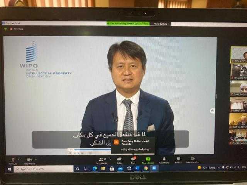Screen dimensions: 247x185
Task: Open the Windows Start menu
Action: coord(9,169)
